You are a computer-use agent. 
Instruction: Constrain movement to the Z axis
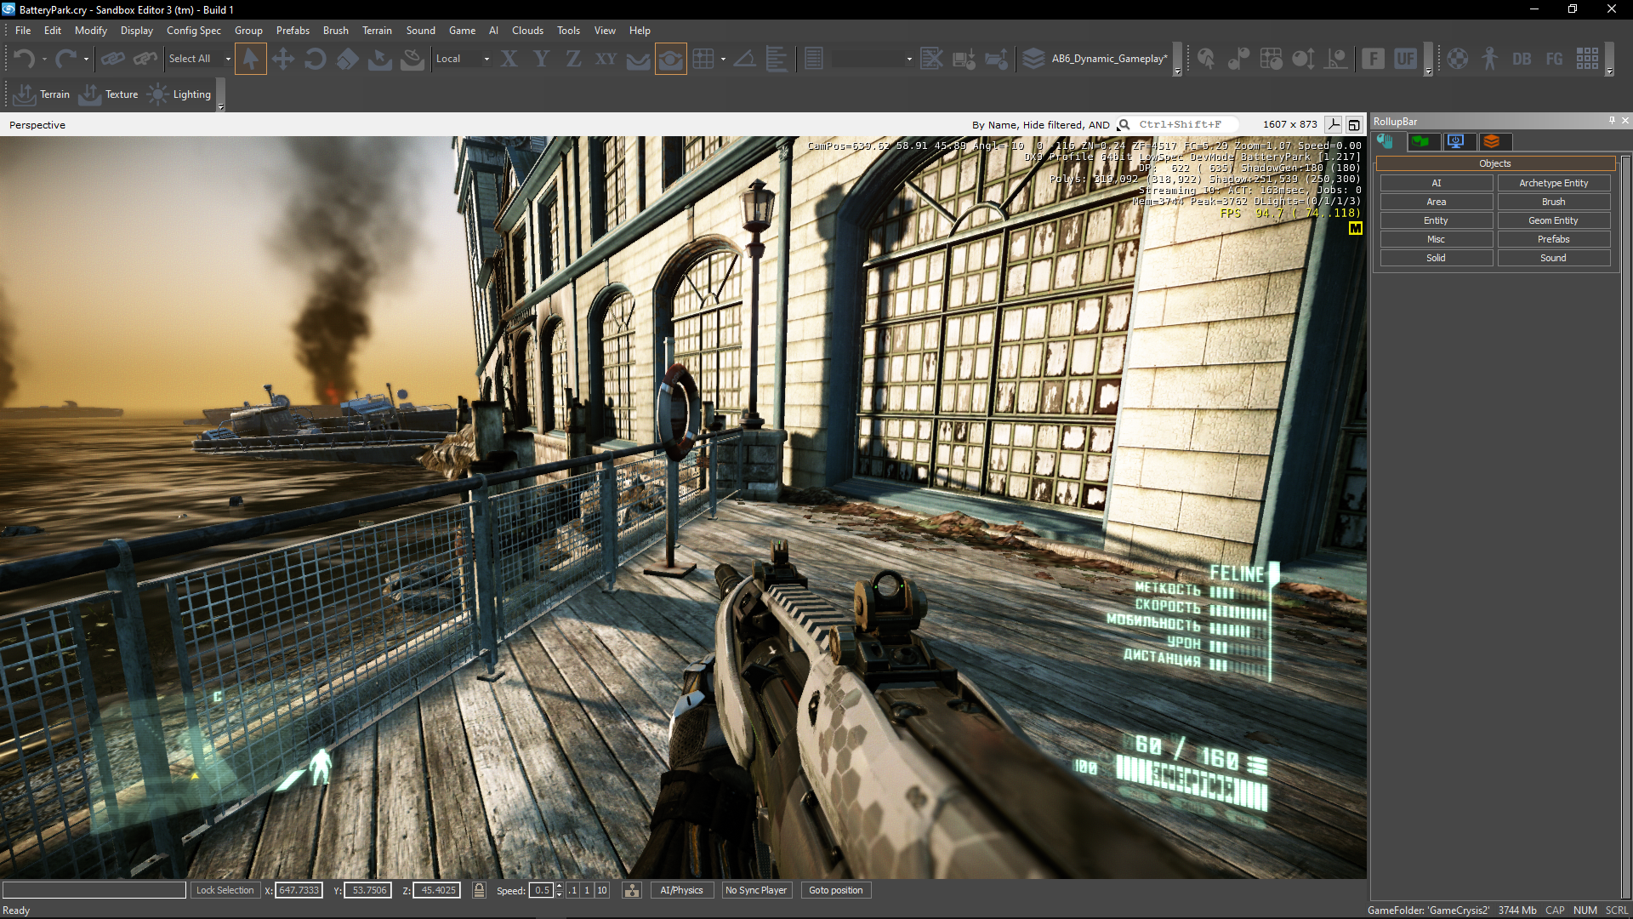click(x=573, y=59)
